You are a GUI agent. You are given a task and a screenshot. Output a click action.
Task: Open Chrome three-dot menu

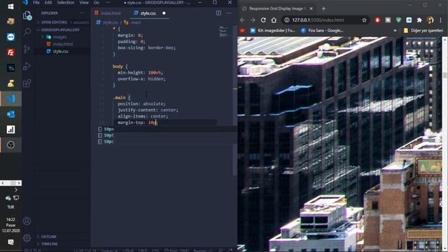tap(440, 20)
